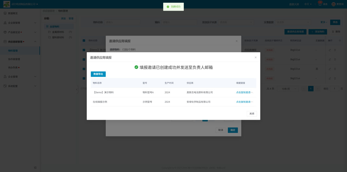Click edit pencil icon in first table row
This screenshot has height=172, width=347.
[x=330, y=50]
